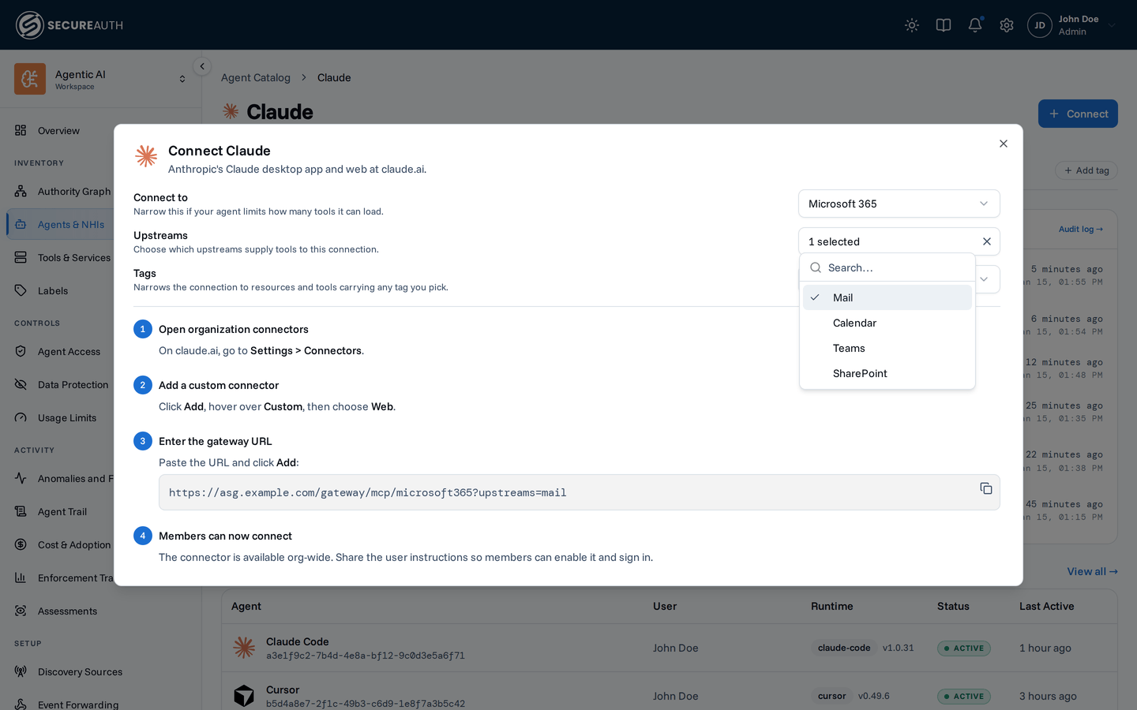The height and width of the screenshot is (710, 1137).
Task: Open the Audit log link
Action: [1081, 230]
